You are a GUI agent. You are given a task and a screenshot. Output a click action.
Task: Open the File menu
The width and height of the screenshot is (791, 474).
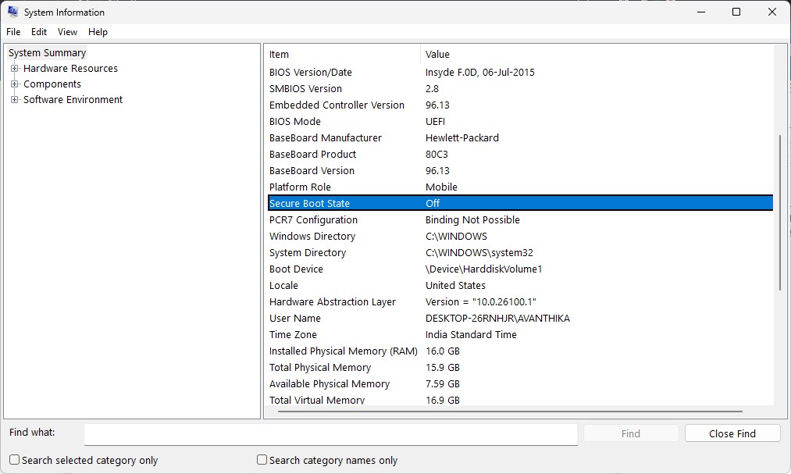(x=12, y=32)
